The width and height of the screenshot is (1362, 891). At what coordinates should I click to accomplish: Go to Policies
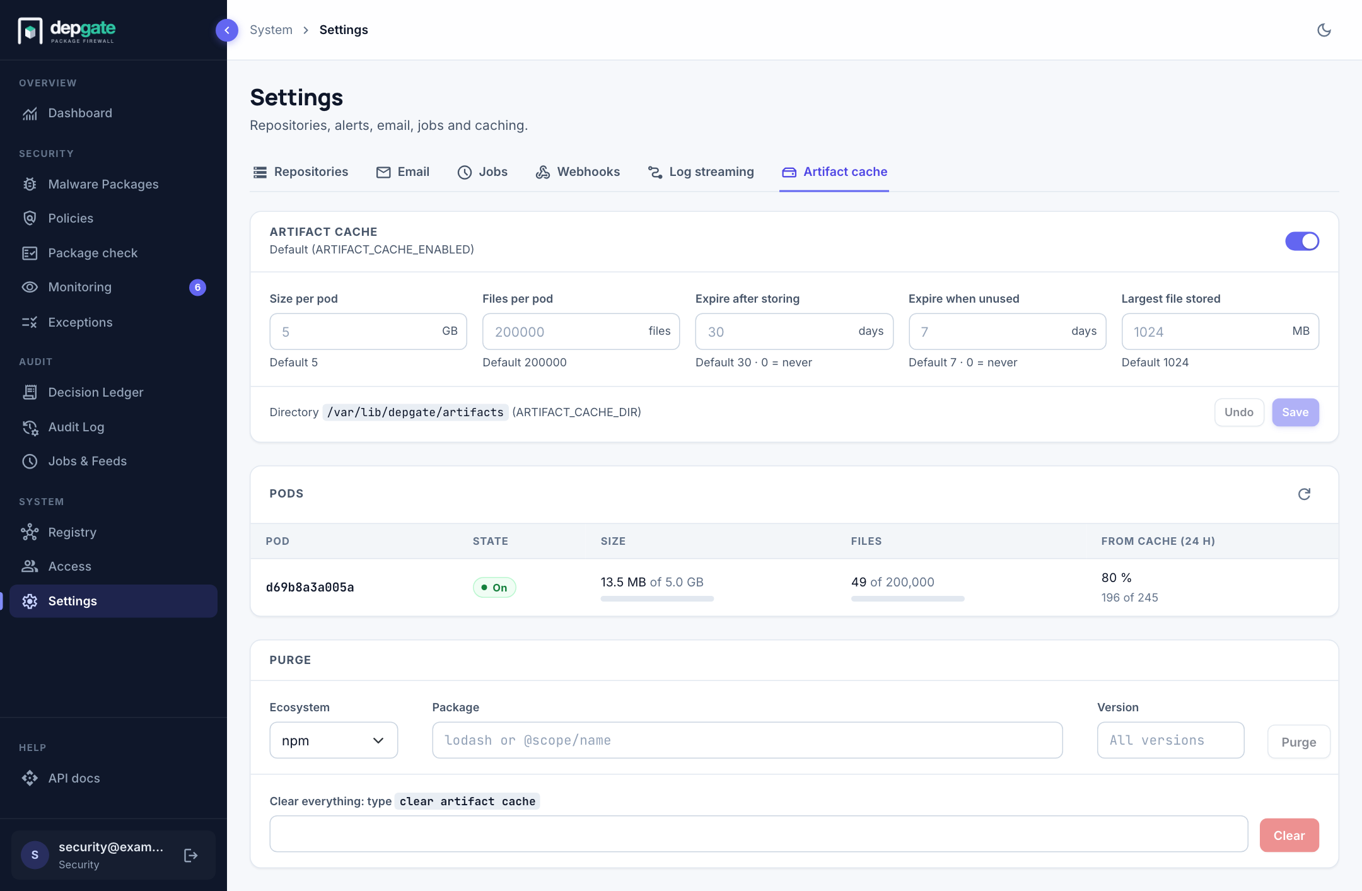click(x=113, y=218)
